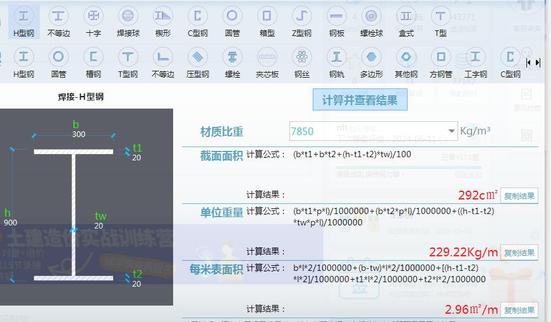Screen dimensions: 551x322
Task: Click the Kg/m³ unit label
Action: pyautogui.click(x=475, y=131)
